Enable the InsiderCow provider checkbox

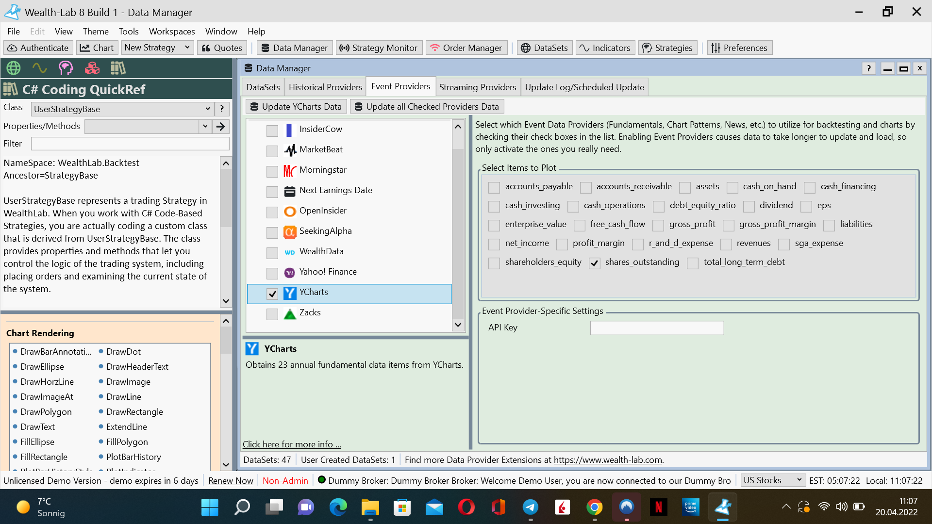click(272, 131)
